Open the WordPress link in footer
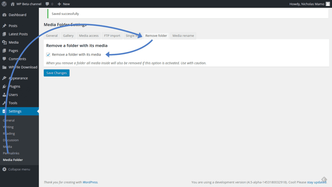The image size is (332, 187). (90, 182)
